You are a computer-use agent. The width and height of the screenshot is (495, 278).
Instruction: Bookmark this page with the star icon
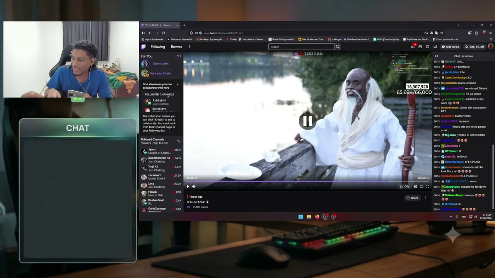point(442,33)
